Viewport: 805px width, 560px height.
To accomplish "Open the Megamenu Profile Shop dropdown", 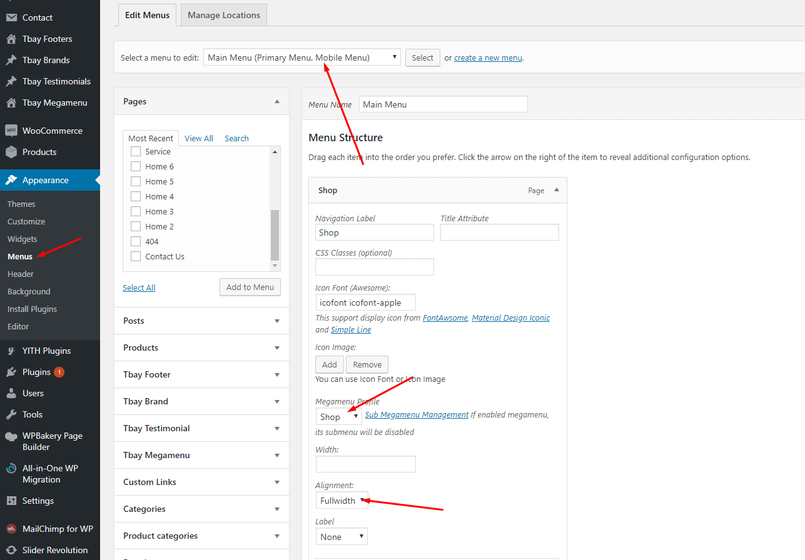I will tap(338, 417).
